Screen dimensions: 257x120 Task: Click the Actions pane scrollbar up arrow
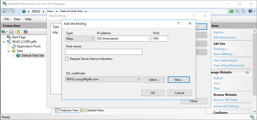pyautogui.click(x=254, y=31)
